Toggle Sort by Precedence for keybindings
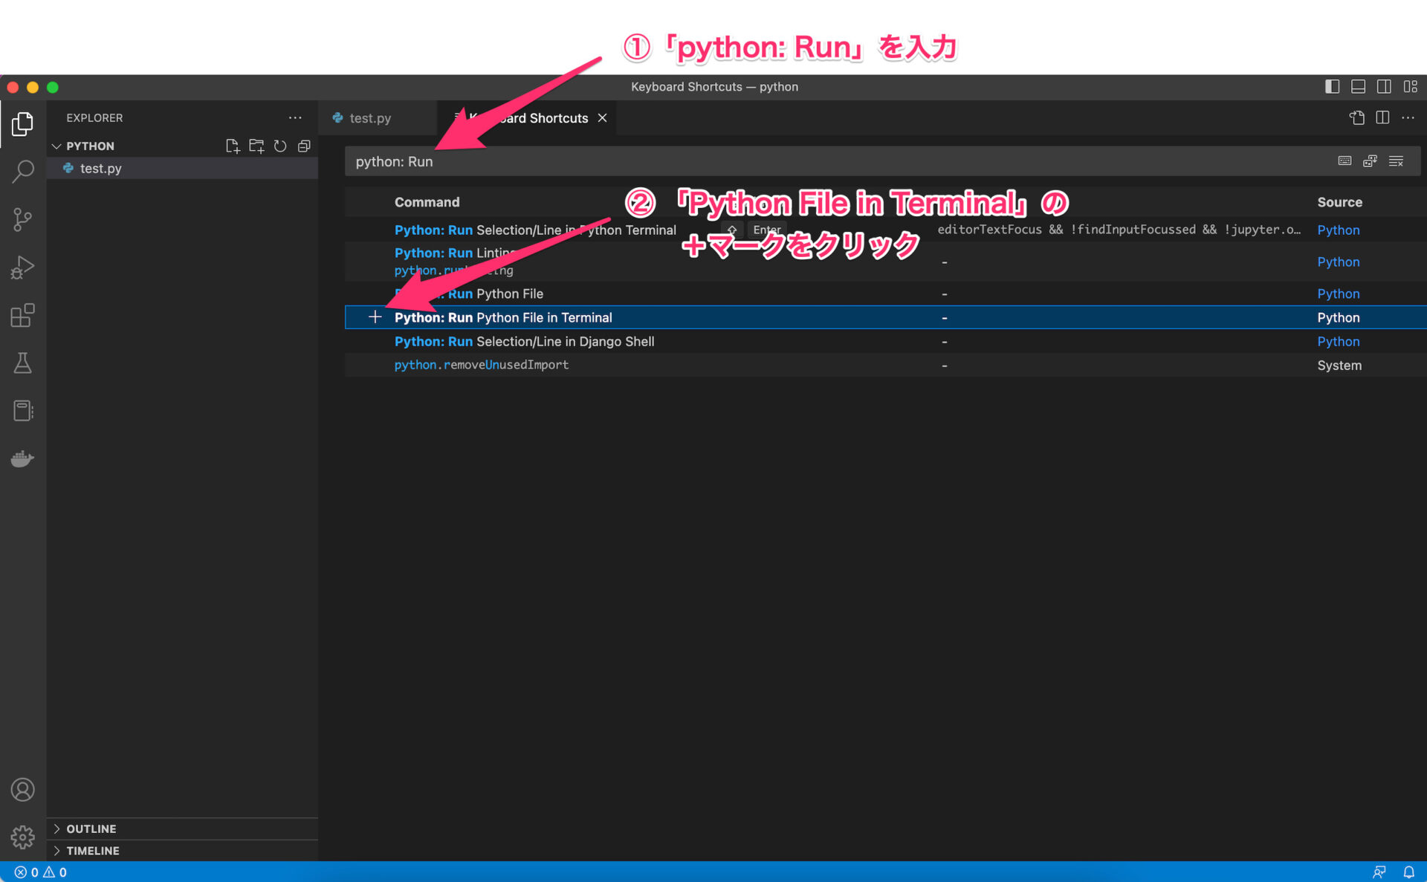The image size is (1427, 882). 1370,161
